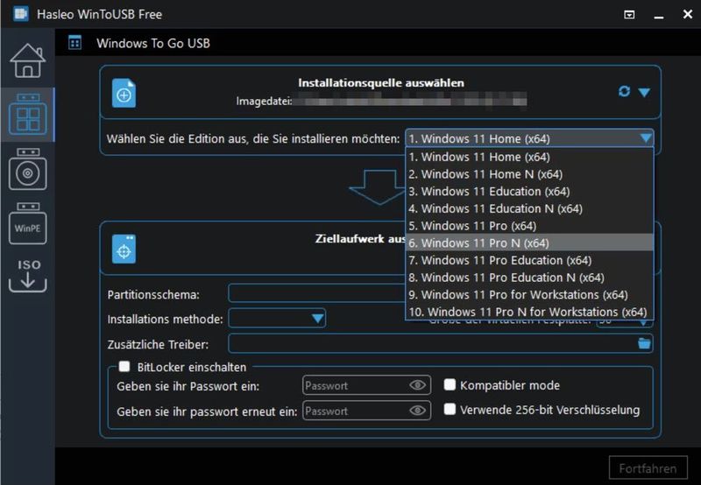Choose 10. Windows 11 Pro N for Workstations
Image resolution: width=701 pixels, height=485 pixels.
(529, 312)
